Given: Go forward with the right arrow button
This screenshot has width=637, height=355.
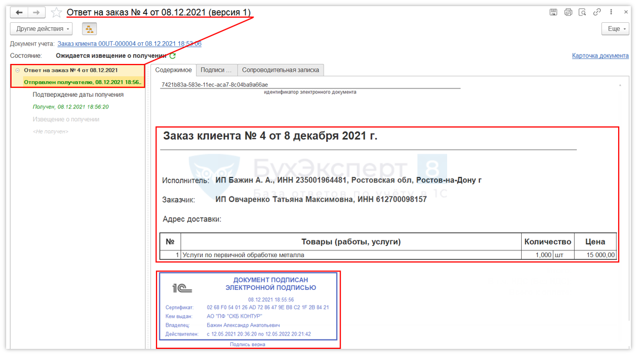Looking at the screenshot, I should click(x=36, y=13).
